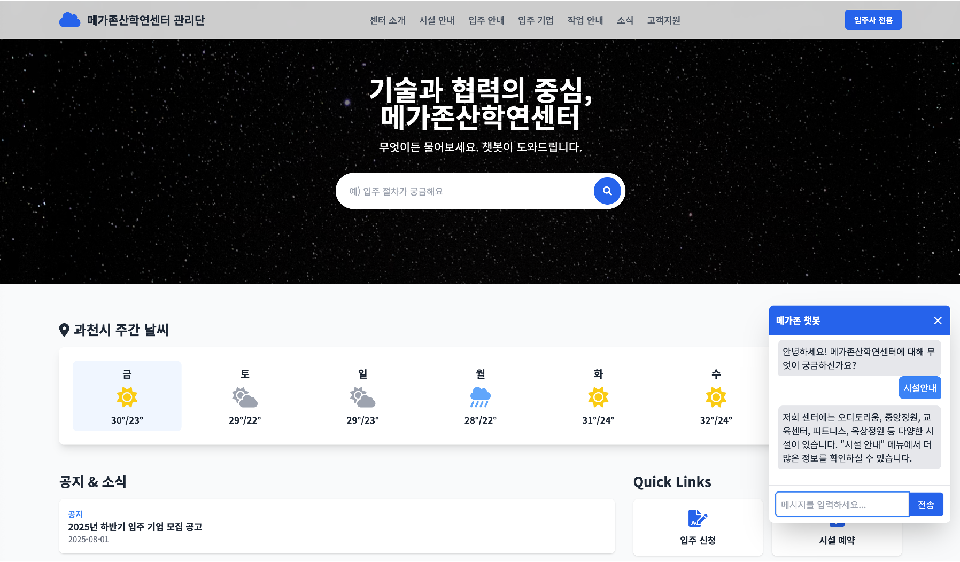Select Wednesday's sunny weather icon
This screenshot has height=562, width=960.
716,397
